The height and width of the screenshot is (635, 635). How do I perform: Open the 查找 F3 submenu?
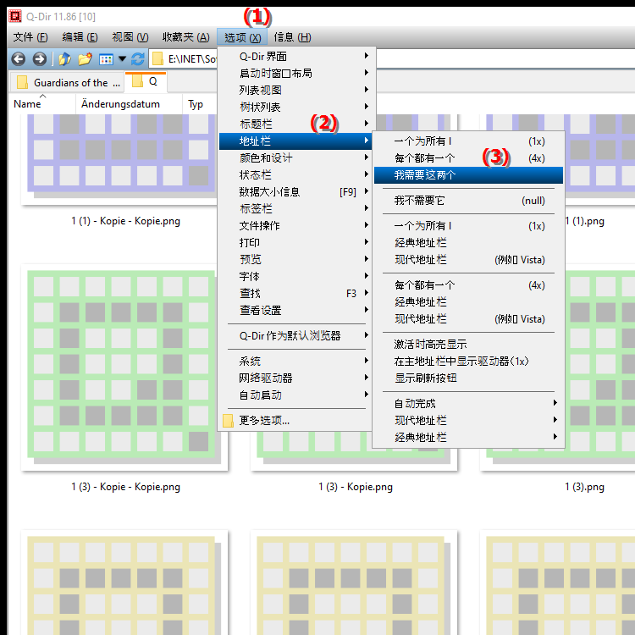click(x=295, y=293)
